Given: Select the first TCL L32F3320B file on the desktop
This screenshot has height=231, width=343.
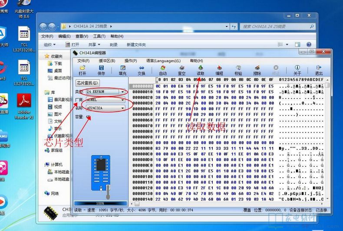Looking at the screenshot, I should (x=24, y=39).
